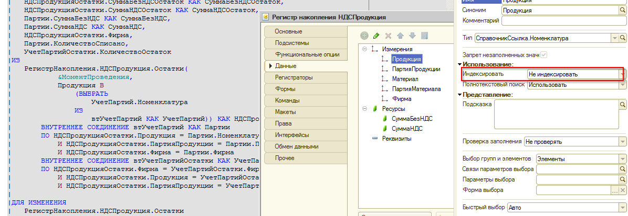Open the Индексировать dropdown

623,74
